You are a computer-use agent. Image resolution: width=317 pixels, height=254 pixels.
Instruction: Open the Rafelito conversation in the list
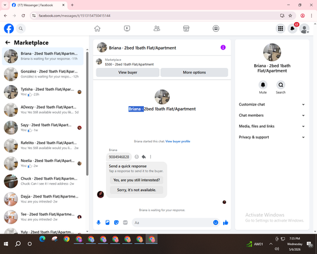pyautogui.click(x=43, y=145)
